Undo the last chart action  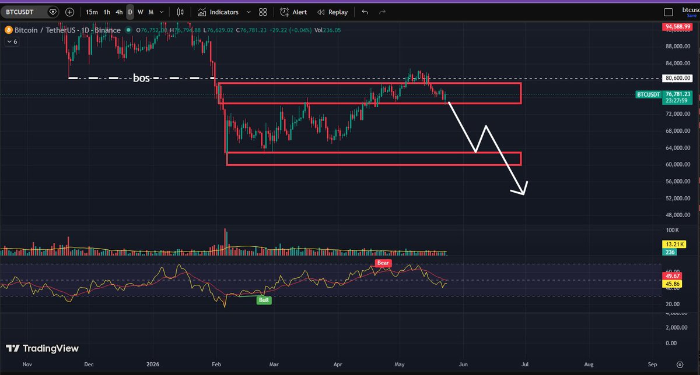click(365, 12)
